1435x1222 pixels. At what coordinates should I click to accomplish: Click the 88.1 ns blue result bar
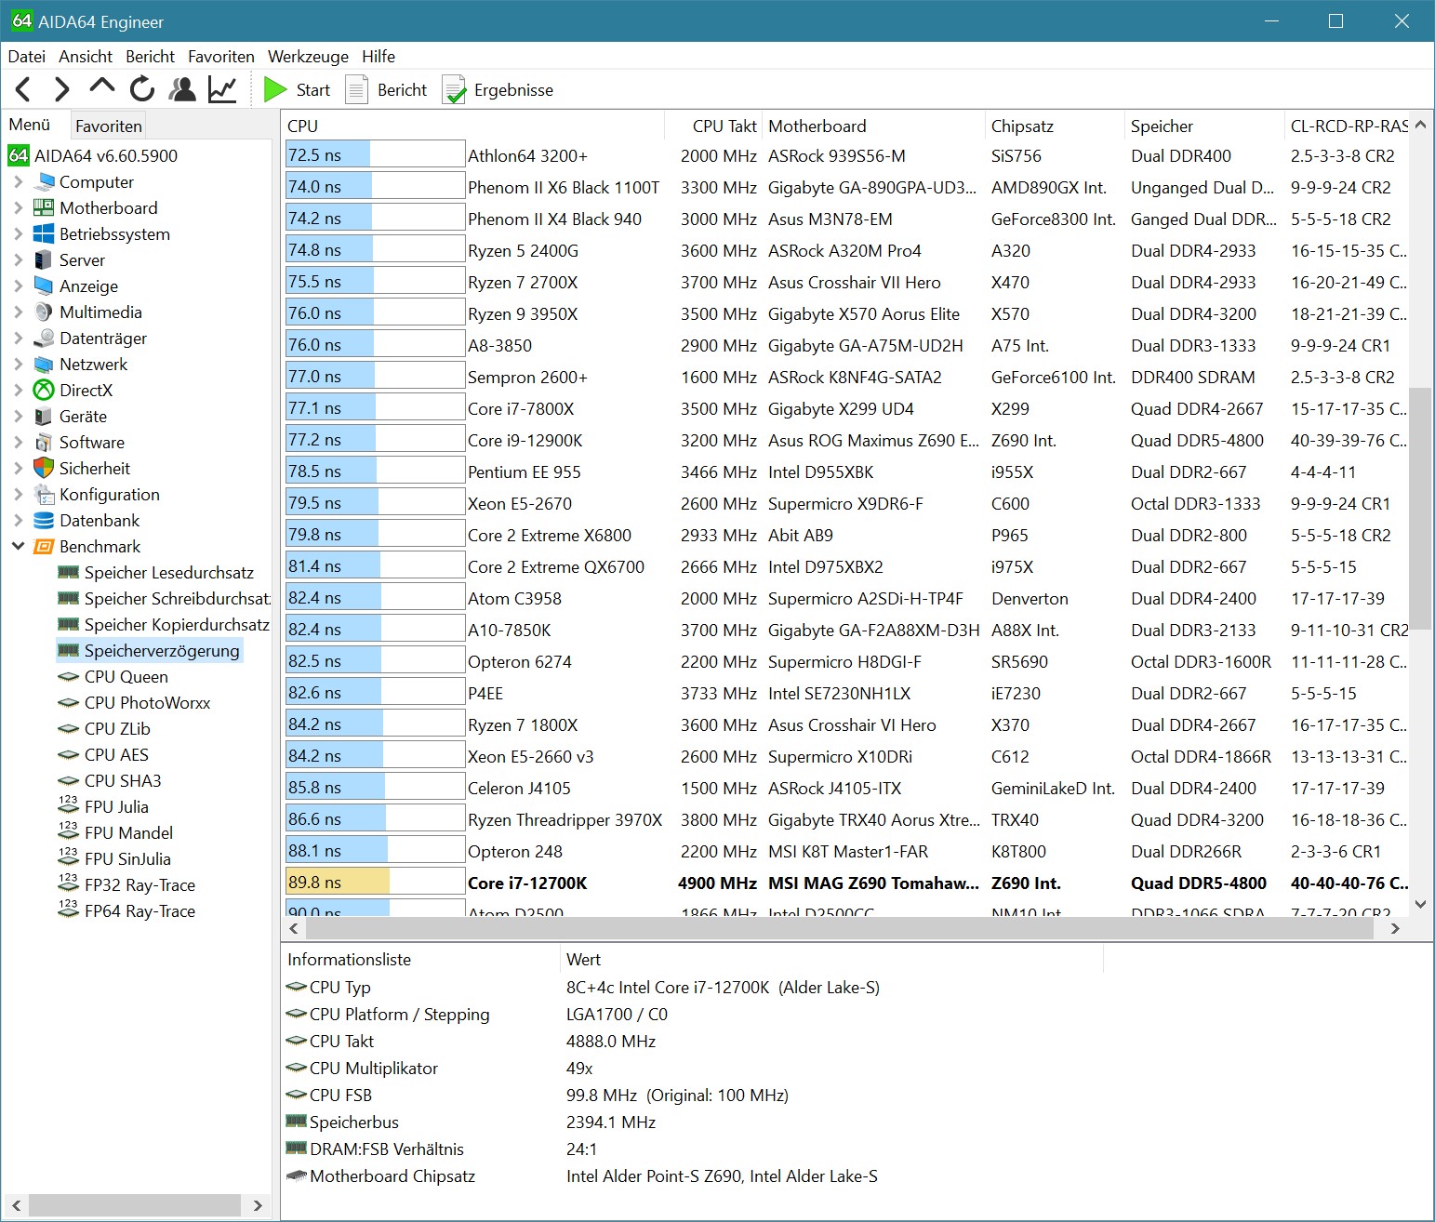[x=376, y=850]
